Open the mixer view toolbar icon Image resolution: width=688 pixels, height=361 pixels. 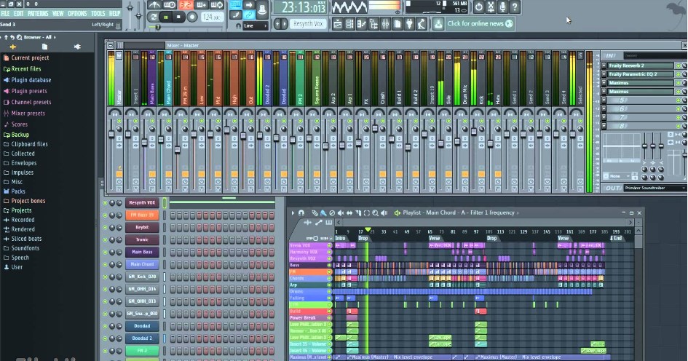coord(385,24)
